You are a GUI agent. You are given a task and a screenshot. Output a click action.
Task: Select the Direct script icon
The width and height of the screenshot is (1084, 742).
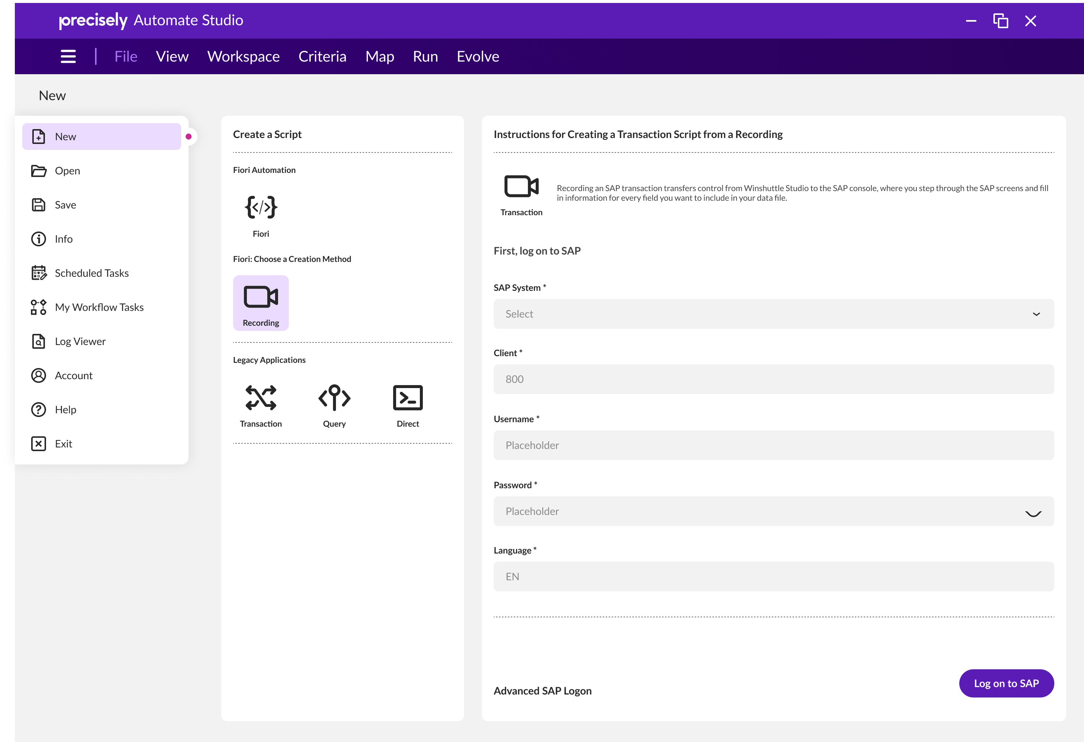[408, 398]
